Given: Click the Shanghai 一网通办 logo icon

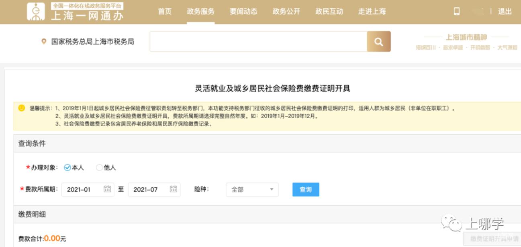Looking at the screenshot, I should click(36, 11).
